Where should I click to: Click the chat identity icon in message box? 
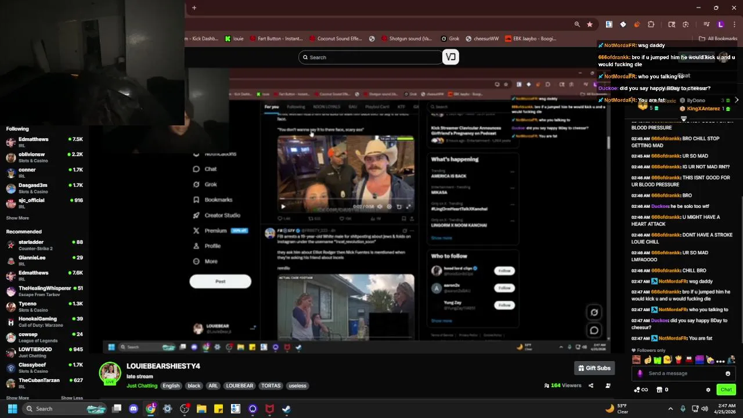click(640, 373)
